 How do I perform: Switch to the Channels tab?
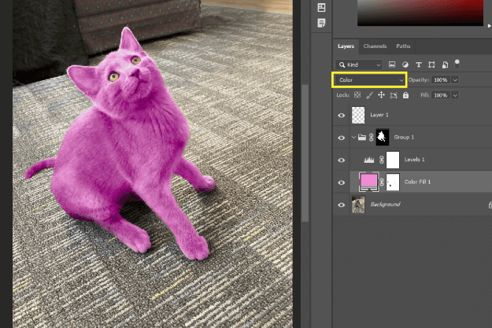[x=375, y=46]
